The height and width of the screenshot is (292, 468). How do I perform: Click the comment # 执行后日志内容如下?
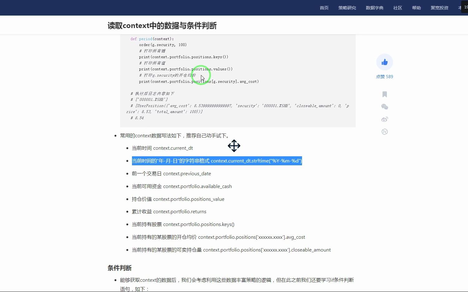click(152, 94)
